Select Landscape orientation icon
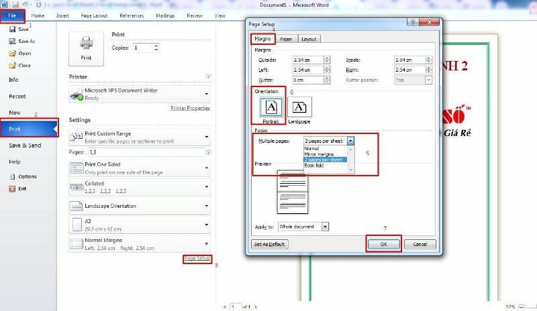Screen dimensions: 537x311 point(299,108)
